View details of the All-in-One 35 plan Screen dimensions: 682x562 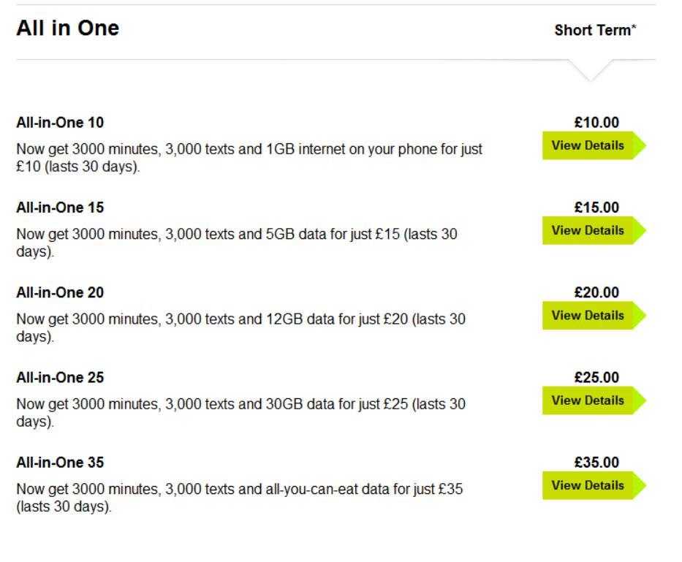(x=588, y=485)
